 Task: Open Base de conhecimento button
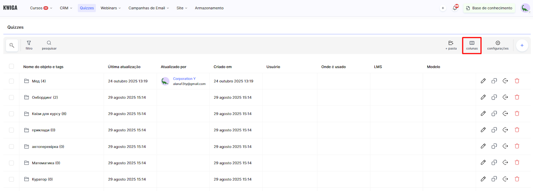pos(489,8)
